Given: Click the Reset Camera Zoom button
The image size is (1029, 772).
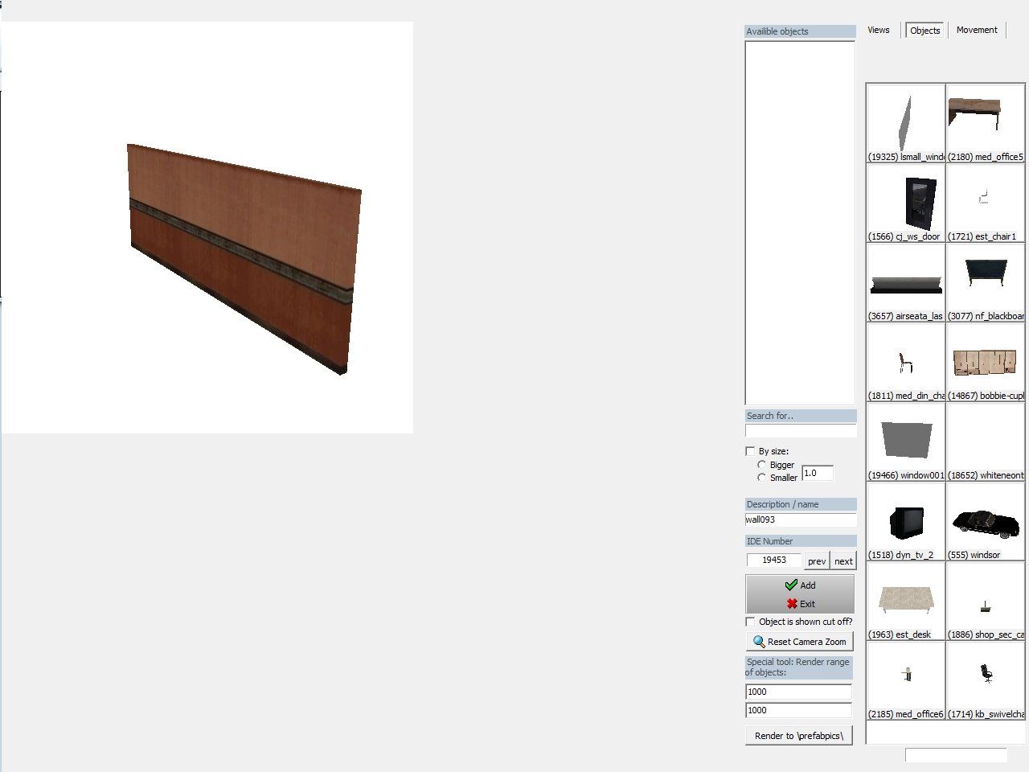Looking at the screenshot, I should point(799,642).
